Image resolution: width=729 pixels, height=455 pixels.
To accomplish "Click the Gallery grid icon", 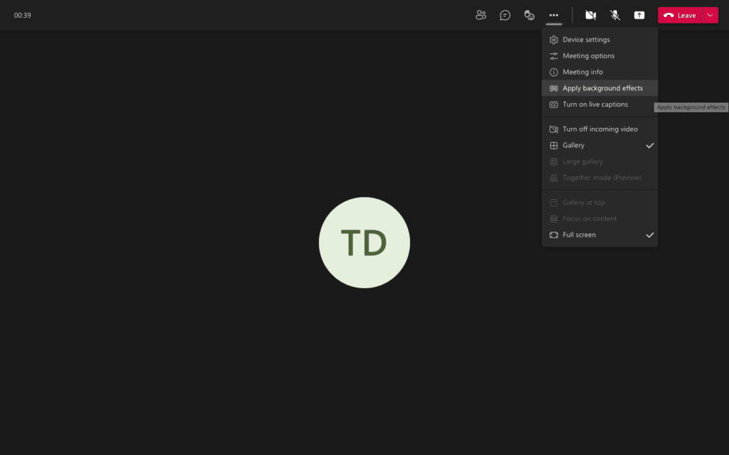I will point(554,145).
